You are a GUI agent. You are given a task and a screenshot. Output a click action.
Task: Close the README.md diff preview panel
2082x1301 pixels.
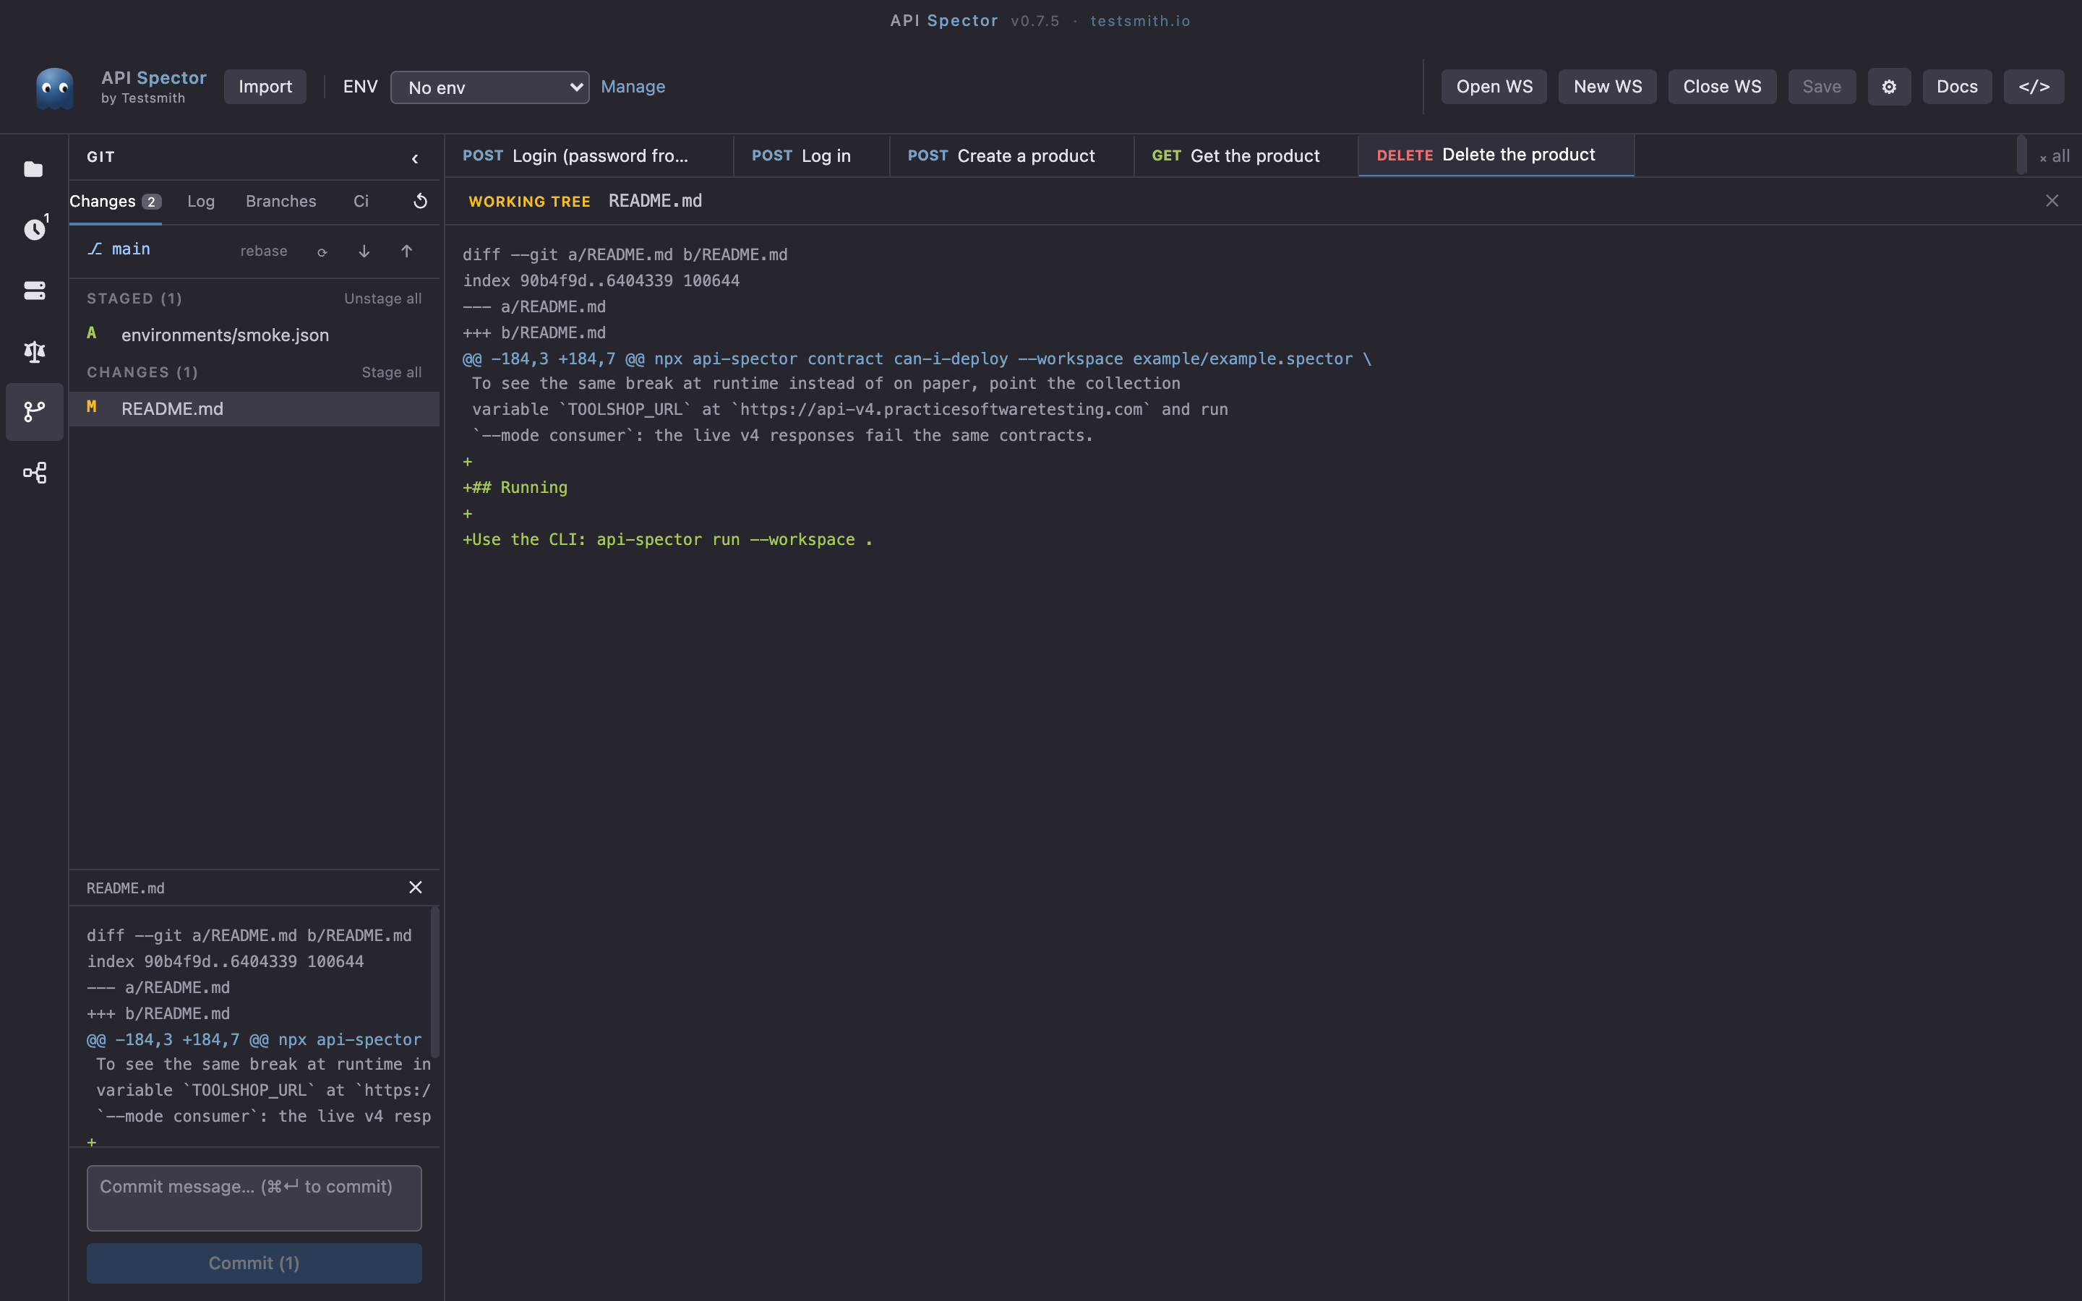pyautogui.click(x=416, y=887)
